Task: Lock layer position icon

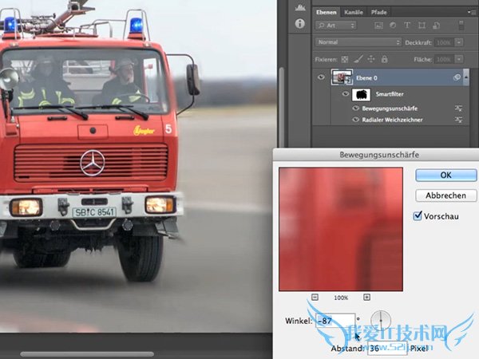Action: click(x=371, y=59)
